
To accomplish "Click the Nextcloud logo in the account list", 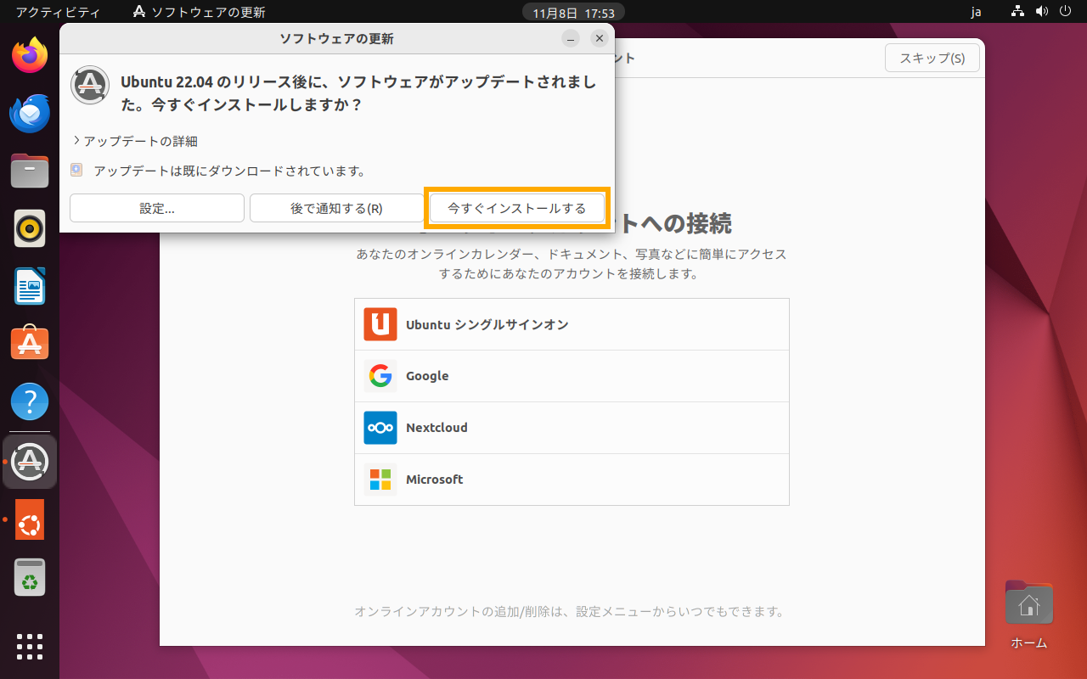I will point(380,428).
